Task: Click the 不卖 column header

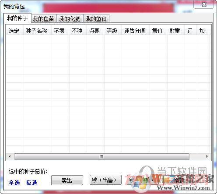Action: click(60, 31)
